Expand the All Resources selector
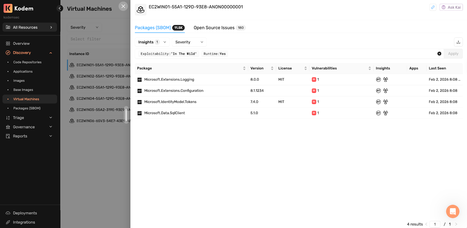Screen dimensions: 467x228 tap(30, 27)
